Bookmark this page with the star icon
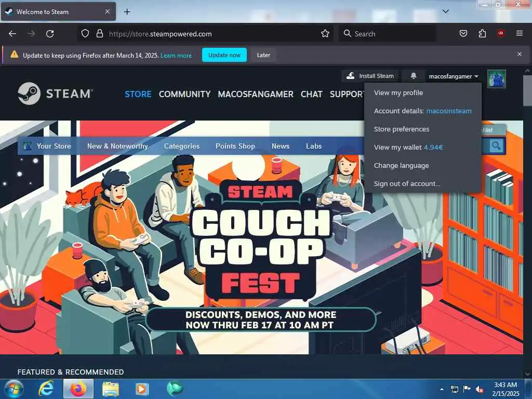 pos(325,34)
